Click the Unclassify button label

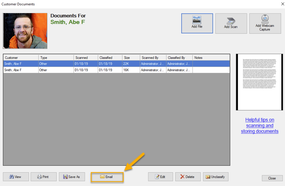218,177
